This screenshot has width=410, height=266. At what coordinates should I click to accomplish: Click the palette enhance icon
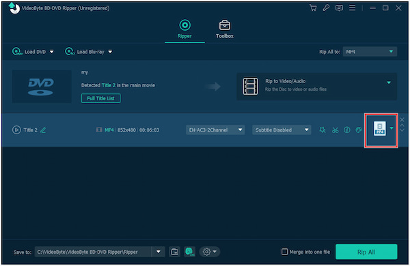click(x=359, y=130)
